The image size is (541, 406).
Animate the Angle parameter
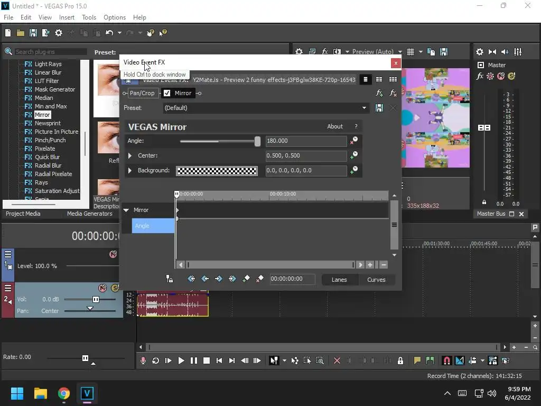coord(354,141)
